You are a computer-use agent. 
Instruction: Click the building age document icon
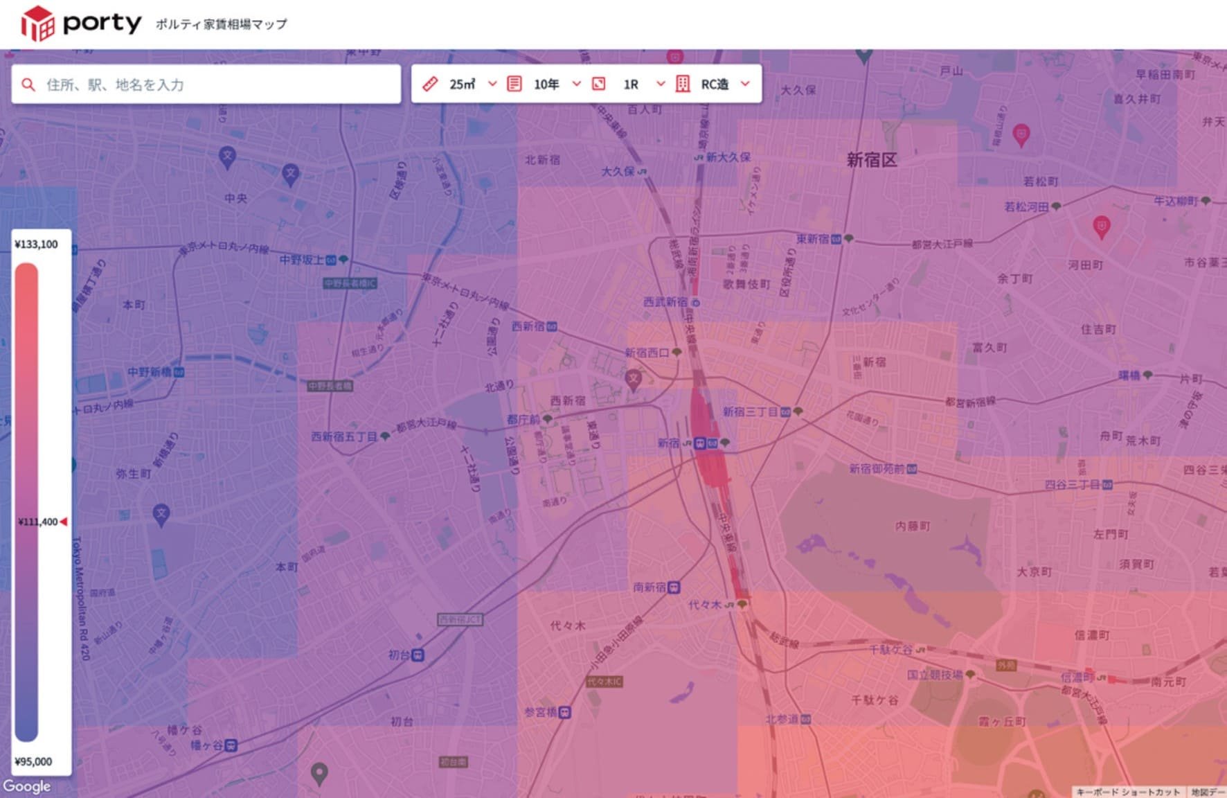514,84
